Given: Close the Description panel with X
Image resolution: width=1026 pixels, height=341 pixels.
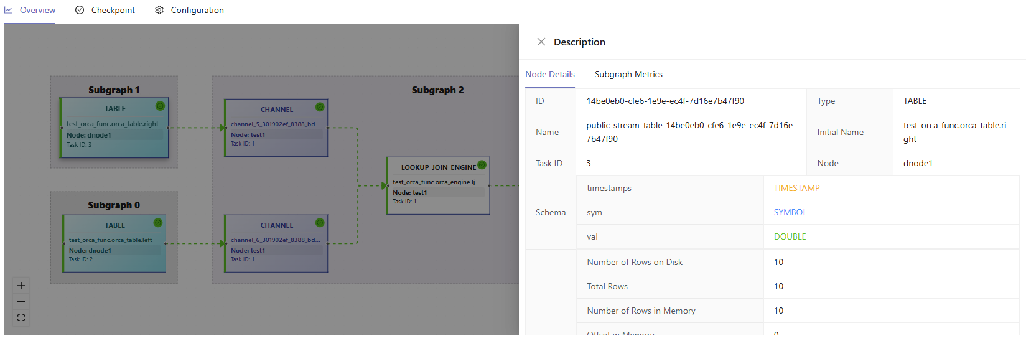Looking at the screenshot, I should click(541, 42).
